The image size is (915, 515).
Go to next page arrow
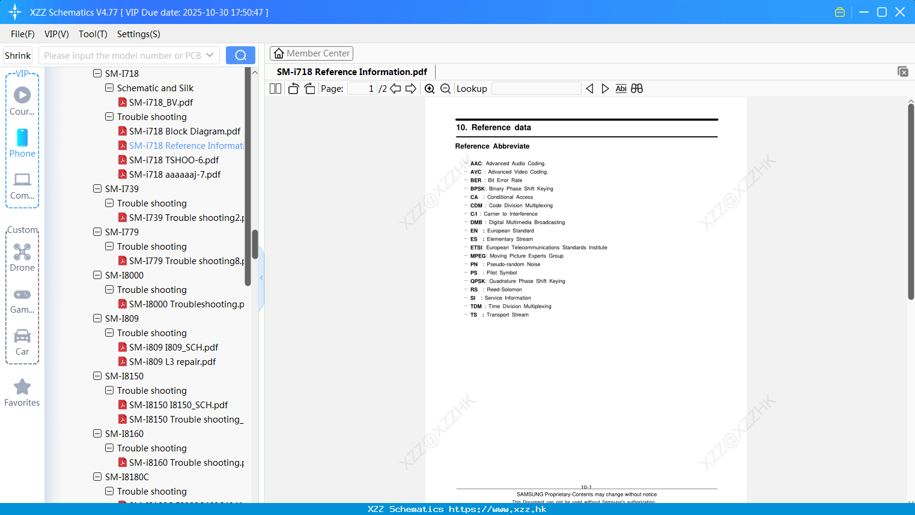click(x=411, y=89)
